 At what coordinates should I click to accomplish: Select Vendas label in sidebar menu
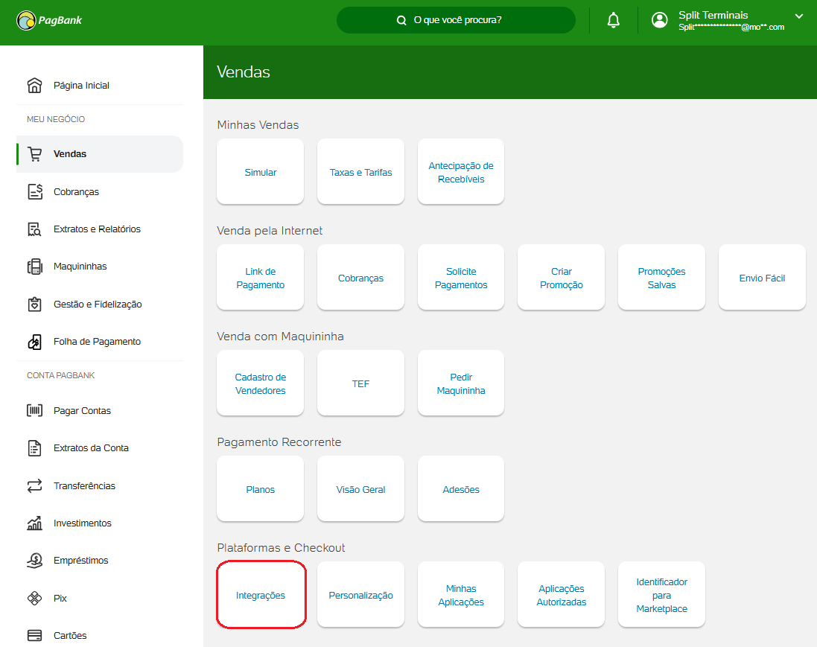point(70,154)
